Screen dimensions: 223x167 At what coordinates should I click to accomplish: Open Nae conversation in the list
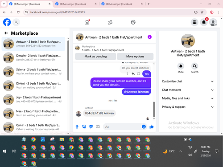click(33, 114)
